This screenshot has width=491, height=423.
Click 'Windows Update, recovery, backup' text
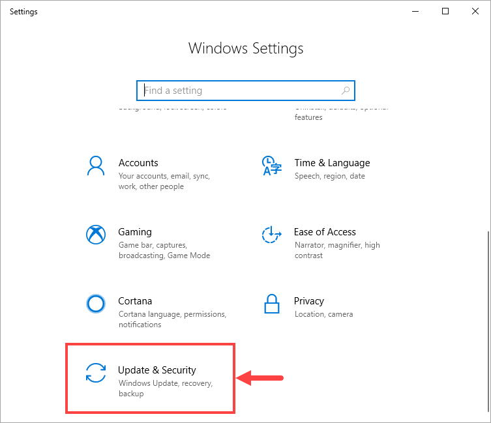(166, 388)
